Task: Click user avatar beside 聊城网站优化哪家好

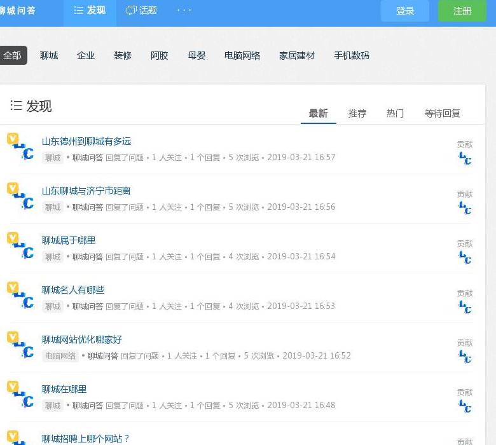Action: pos(20,346)
